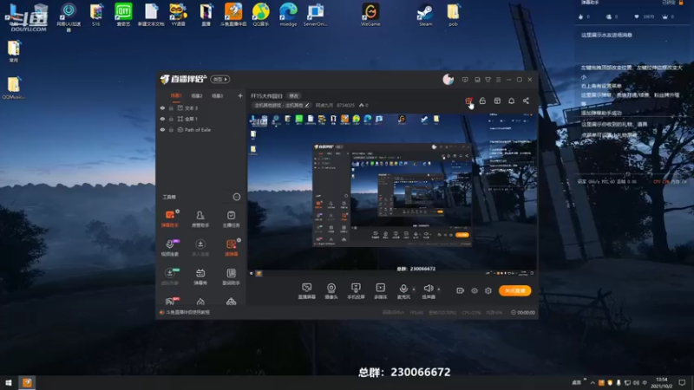Toggle lock on Path of Exile source
Screen dimensions: 694x390
[171, 130]
